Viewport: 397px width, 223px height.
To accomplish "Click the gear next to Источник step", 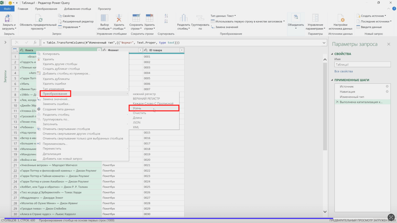I will tap(387, 87).
